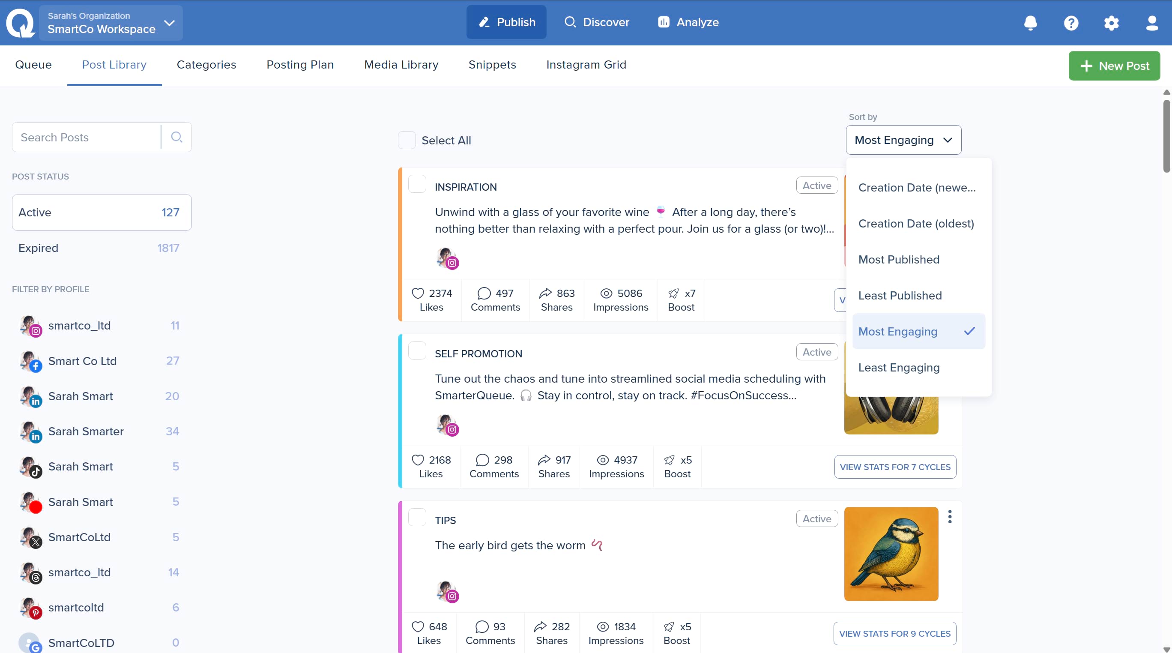1172x653 pixels.
Task: Tick the Self Promotion post checkbox
Action: [x=417, y=351]
